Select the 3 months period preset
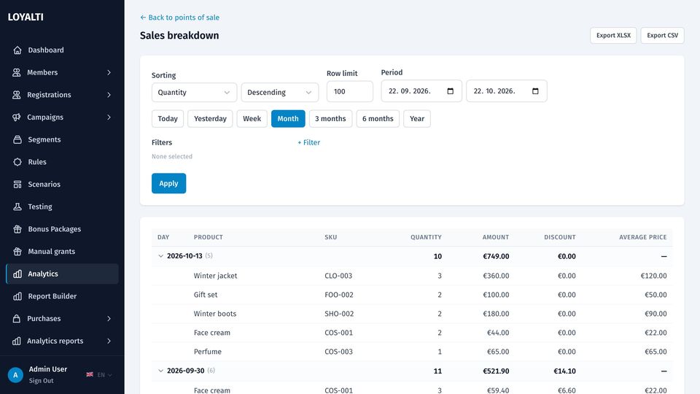Image resolution: width=700 pixels, height=394 pixels. click(x=330, y=119)
